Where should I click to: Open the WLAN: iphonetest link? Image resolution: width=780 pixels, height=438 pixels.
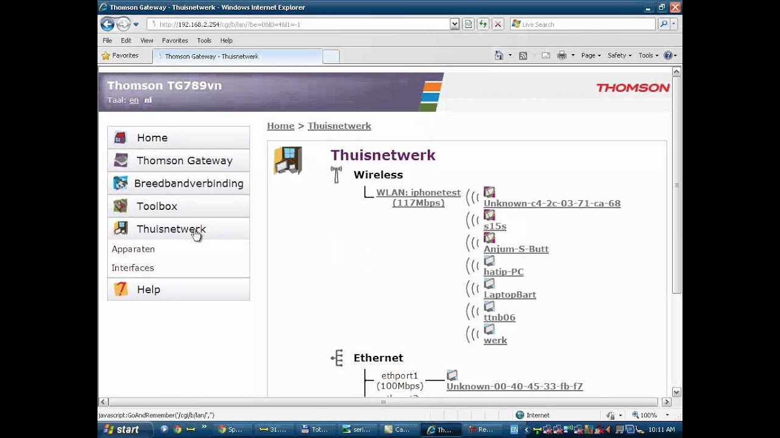coord(419,198)
